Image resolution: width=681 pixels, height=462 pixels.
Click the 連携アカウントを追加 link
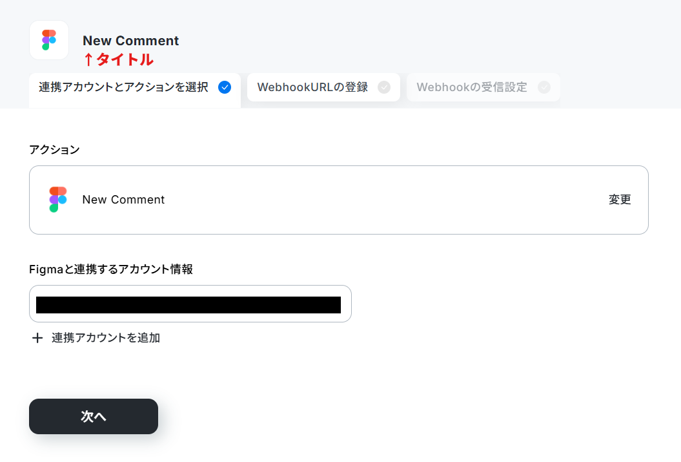pyautogui.click(x=105, y=338)
